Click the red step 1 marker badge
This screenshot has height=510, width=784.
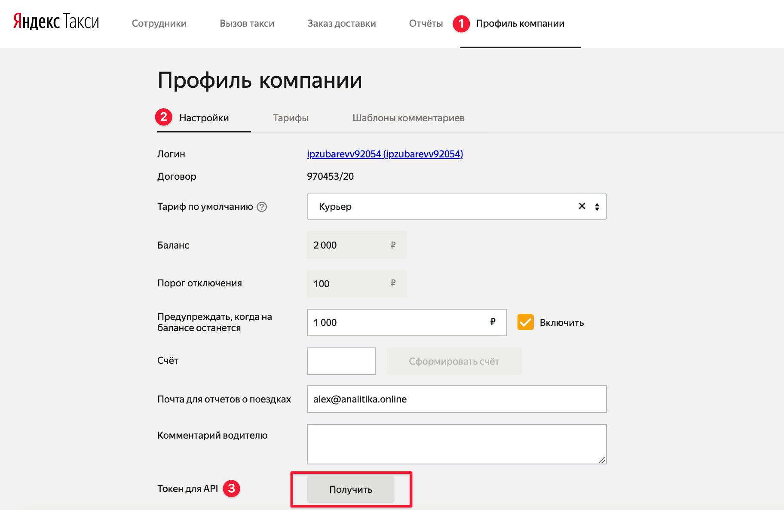pos(461,24)
